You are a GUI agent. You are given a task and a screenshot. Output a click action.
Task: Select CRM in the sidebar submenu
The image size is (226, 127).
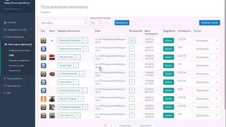pos(11,55)
